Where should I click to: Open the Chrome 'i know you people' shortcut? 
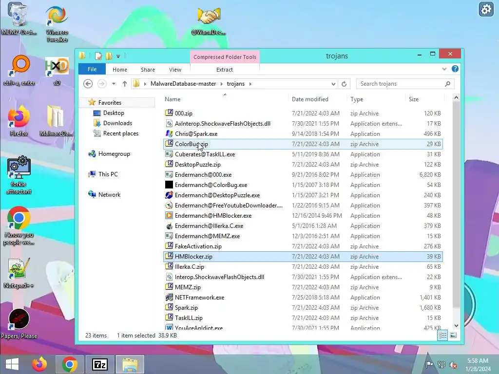pos(19,225)
